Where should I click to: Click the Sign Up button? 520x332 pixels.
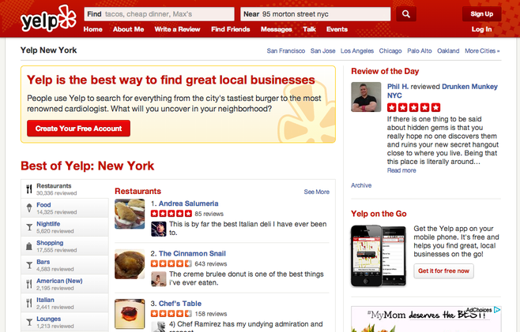point(481,14)
